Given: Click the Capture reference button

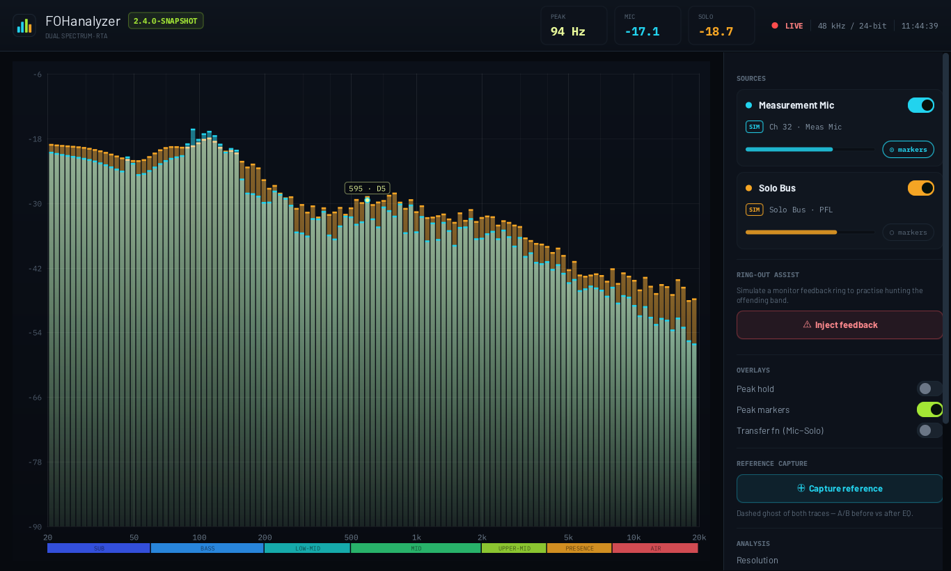Looking at the screenshot, I should click(840, 488).
